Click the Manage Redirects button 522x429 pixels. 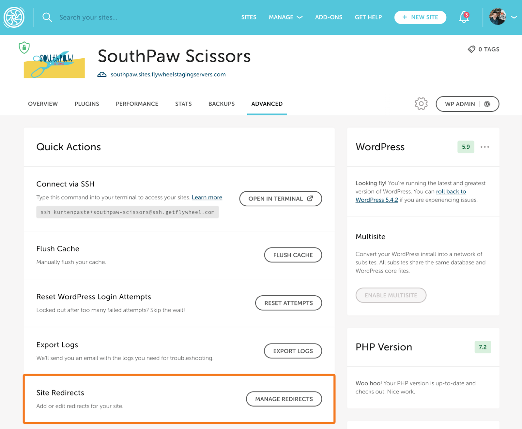pos(284,399)
